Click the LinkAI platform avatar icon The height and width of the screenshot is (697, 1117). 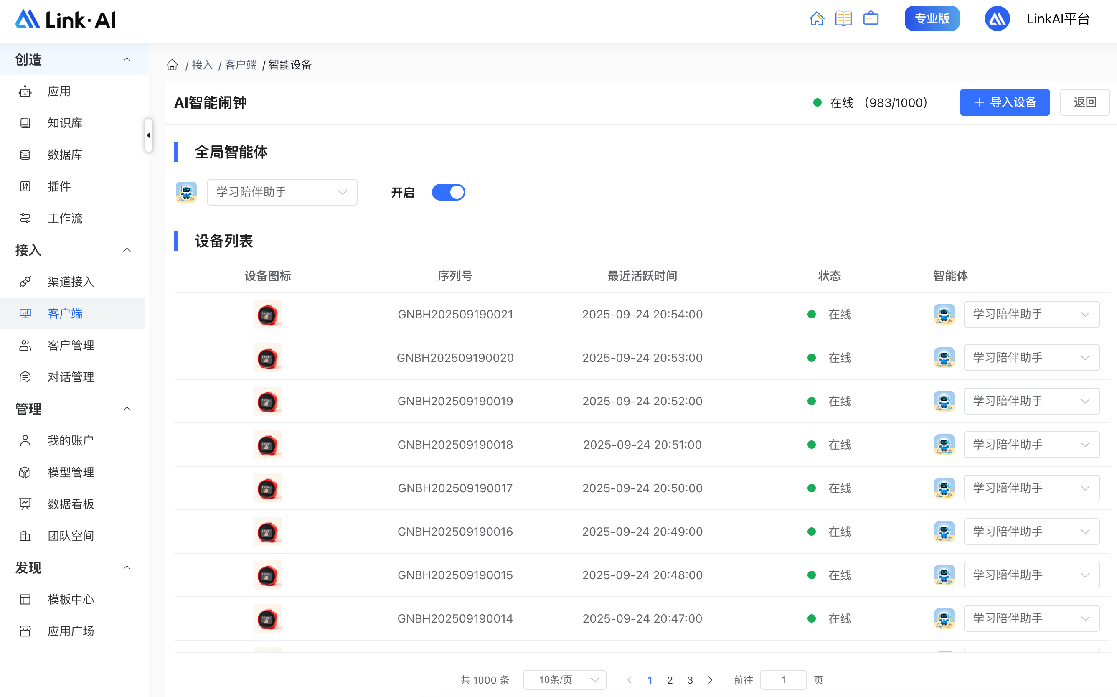click(x=997, y=19)
